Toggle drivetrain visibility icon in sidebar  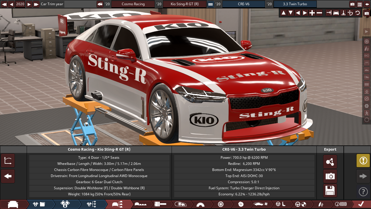click(x=367, y=55)
